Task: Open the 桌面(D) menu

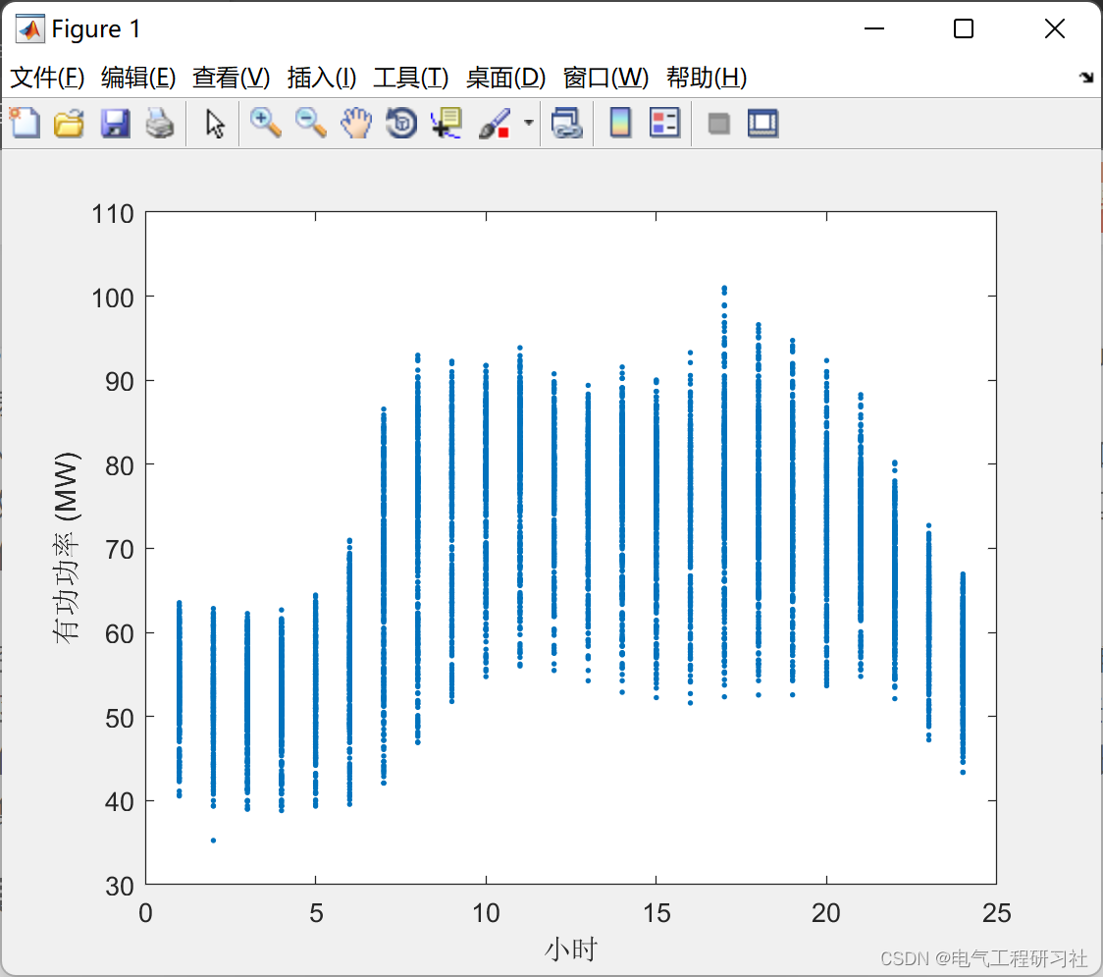Action: pyautogui.click(x=505, y=78)
